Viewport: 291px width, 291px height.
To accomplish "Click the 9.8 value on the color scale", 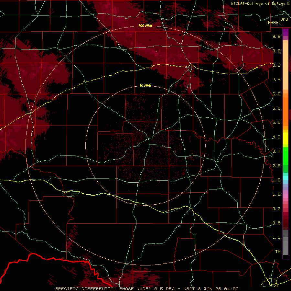I will (276, 36).
